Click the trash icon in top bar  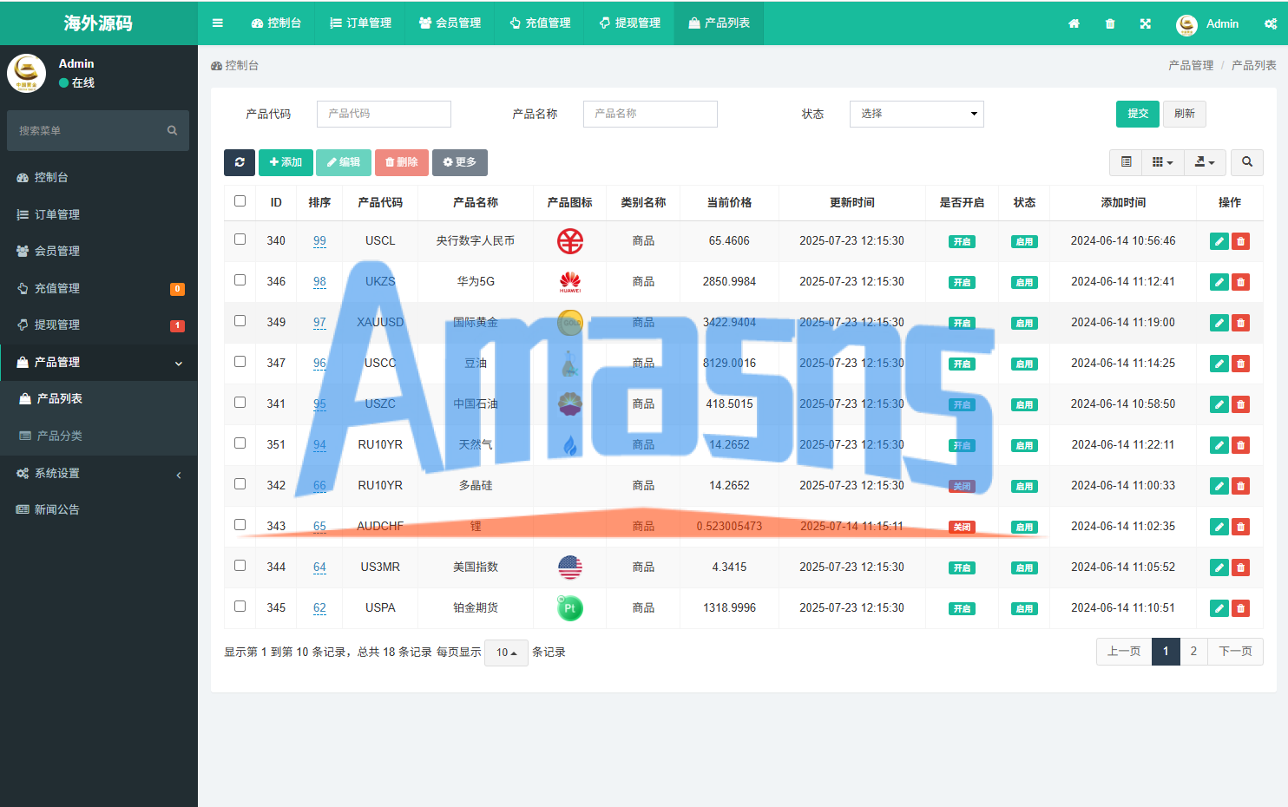[x=1110, y=23]
